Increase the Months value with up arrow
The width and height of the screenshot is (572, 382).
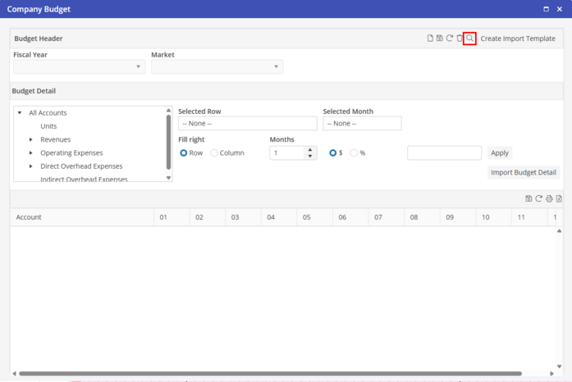pos(309,150)
